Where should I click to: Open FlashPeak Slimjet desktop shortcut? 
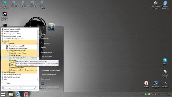[x=165, y=5]
